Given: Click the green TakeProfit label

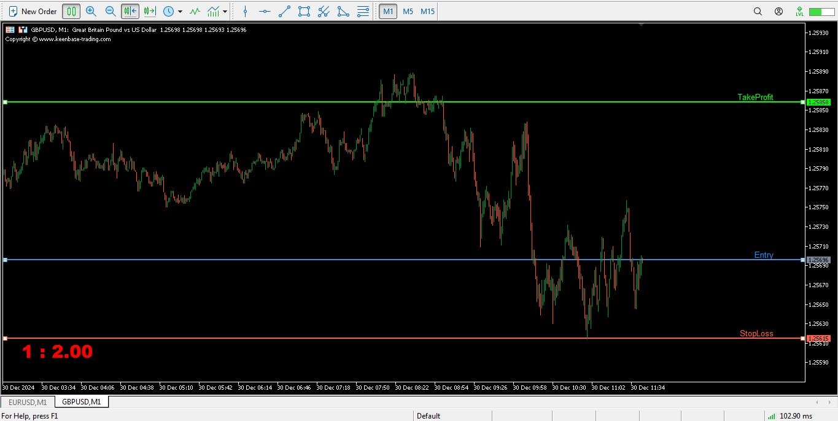Looking at the screenshot, I should pyautogui.click(x=755, y=97).
